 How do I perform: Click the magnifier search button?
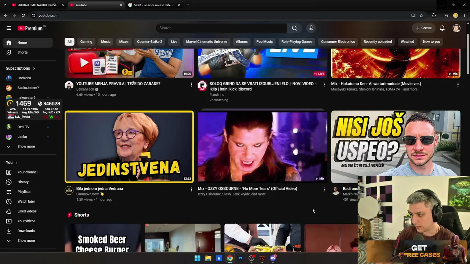(x=294, y=28)
